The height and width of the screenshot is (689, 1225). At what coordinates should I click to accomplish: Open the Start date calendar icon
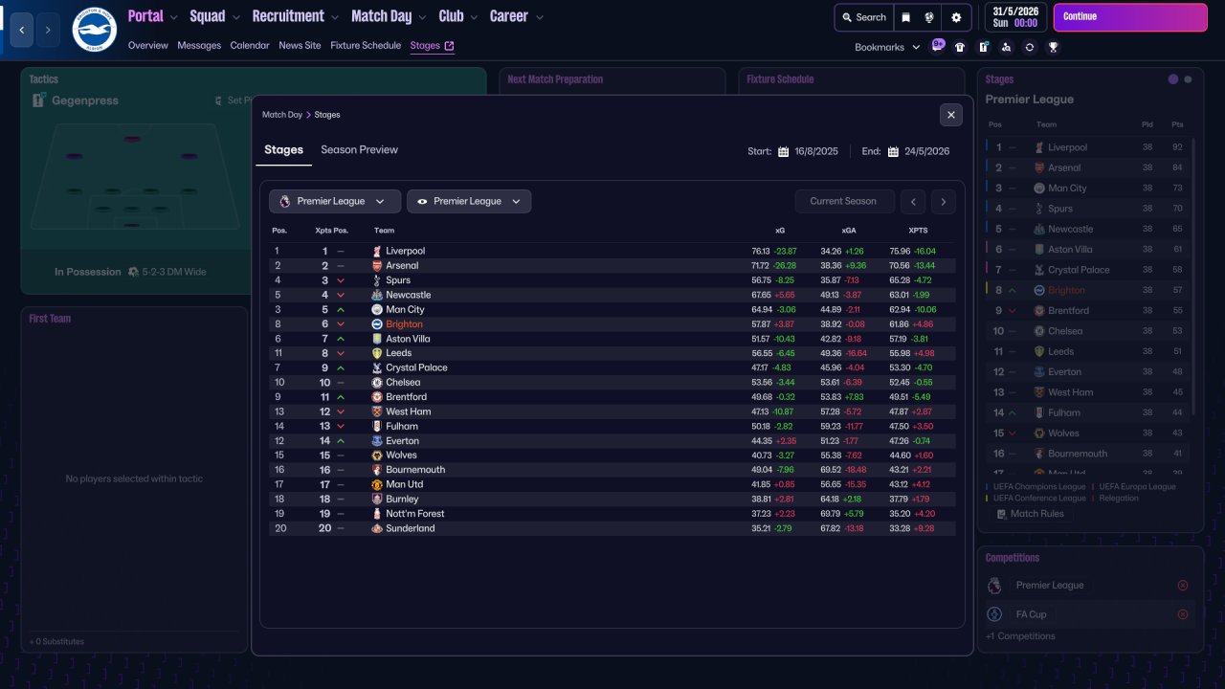(x=783, y=151)
